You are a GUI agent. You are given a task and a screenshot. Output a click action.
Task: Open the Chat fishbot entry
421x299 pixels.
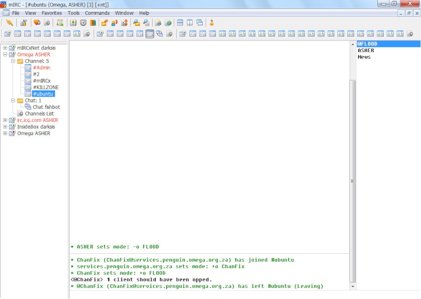[x=46, y=107]
